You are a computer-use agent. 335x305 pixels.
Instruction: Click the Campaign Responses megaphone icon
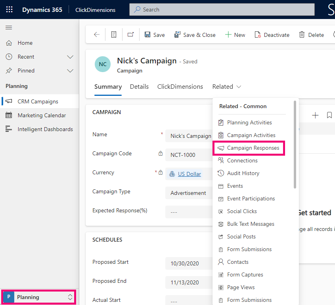(221, 148)
